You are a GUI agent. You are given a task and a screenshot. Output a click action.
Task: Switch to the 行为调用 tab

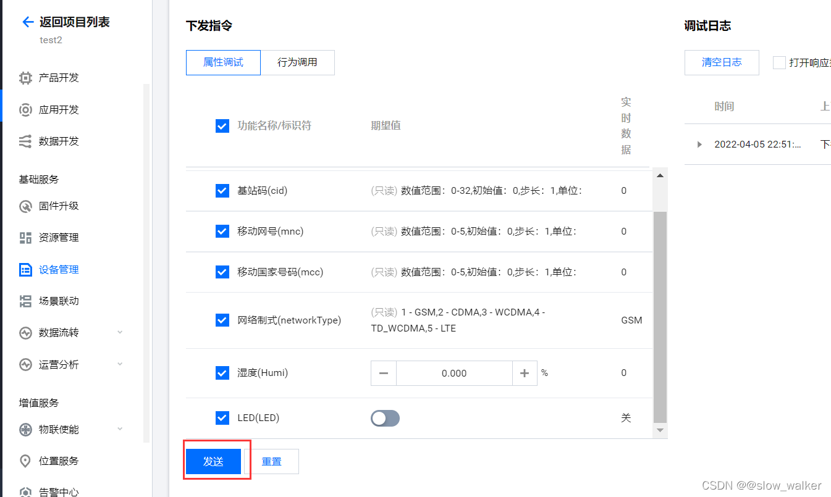(297, 62)
